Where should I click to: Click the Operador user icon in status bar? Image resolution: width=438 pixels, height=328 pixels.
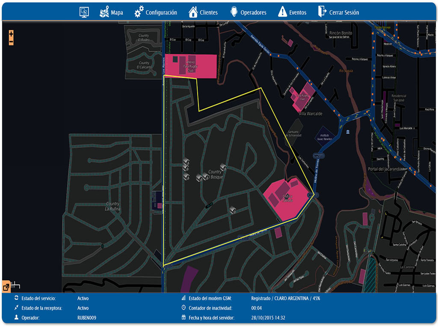point(16,318)
